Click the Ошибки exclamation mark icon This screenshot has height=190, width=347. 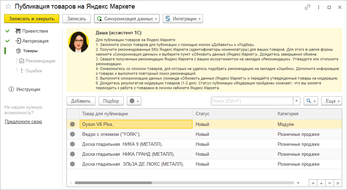21,71
